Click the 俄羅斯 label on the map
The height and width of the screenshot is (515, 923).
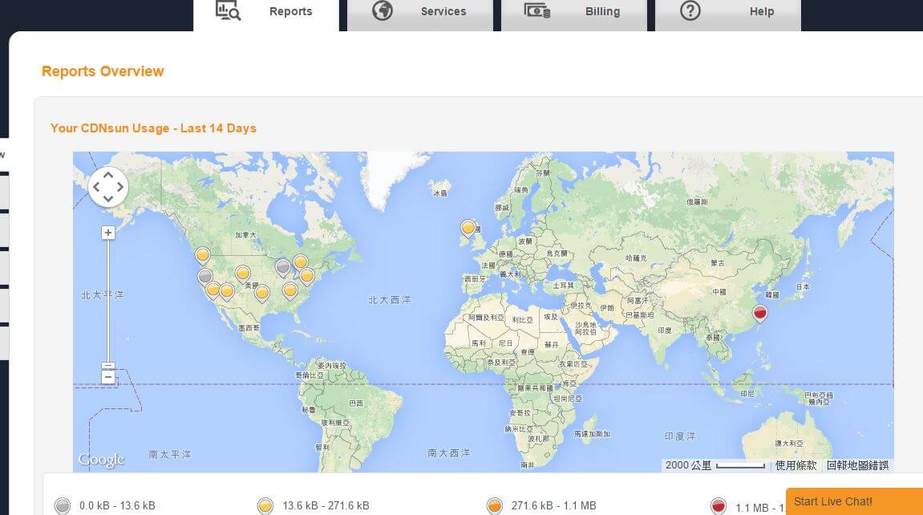pyautogui.click(x=697, y=202)
